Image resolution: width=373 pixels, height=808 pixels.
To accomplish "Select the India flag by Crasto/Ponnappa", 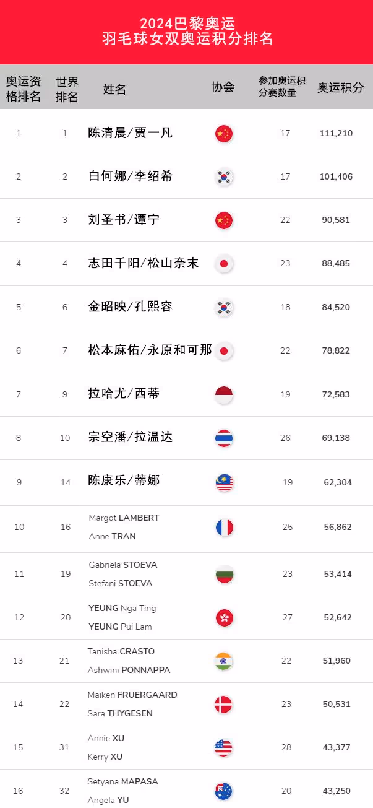I will 223,661.
